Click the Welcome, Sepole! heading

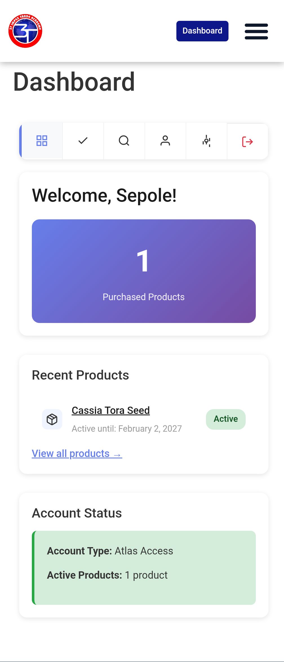pos(104,195)
